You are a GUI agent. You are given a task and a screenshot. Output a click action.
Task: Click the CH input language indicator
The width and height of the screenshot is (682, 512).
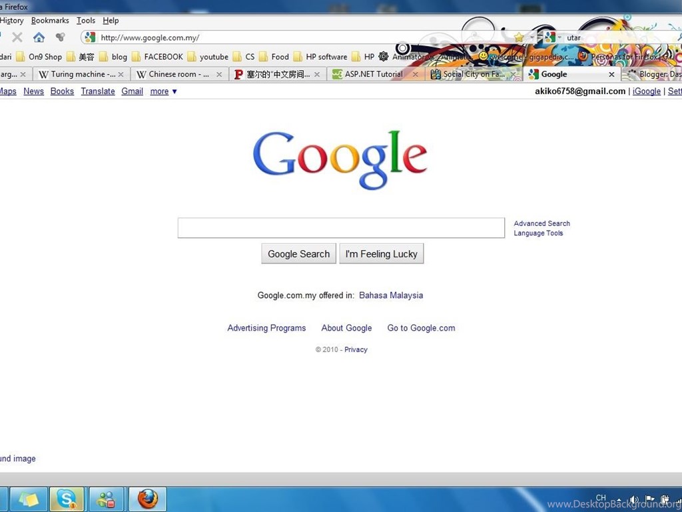601,497
